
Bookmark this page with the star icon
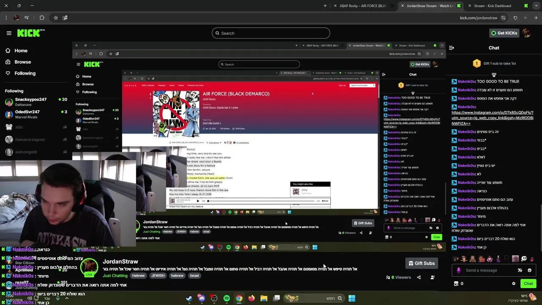[55, 18]
